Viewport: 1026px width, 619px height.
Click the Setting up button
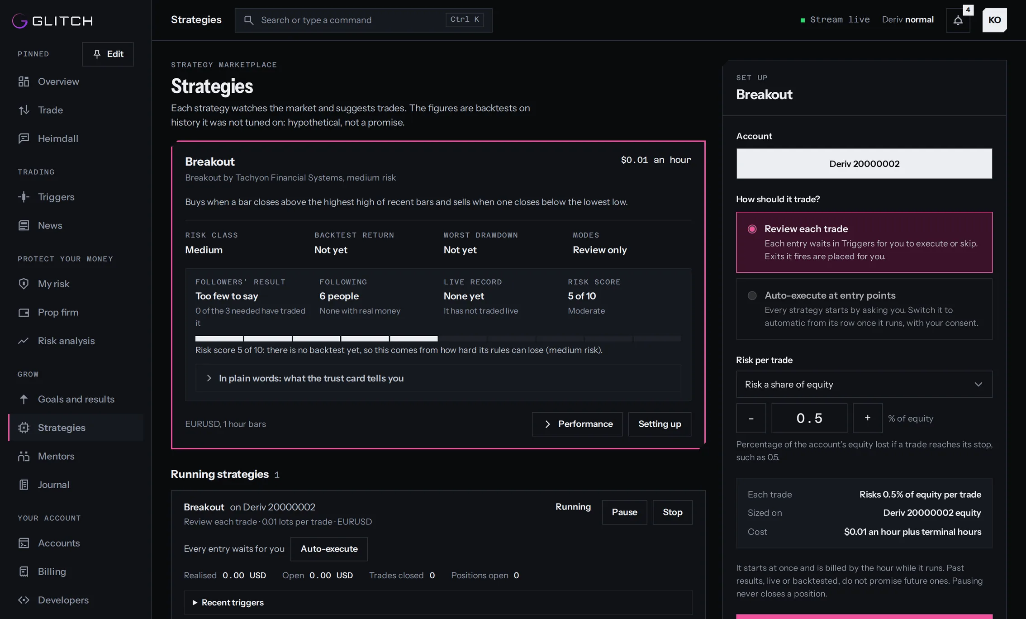pyautogui.click(x=660, y=424)
